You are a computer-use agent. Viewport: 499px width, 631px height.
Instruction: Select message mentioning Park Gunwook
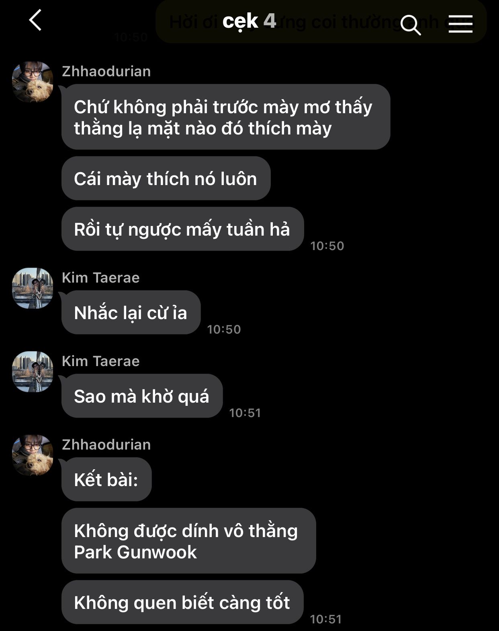pyautogui.click(x=188, y=541)
